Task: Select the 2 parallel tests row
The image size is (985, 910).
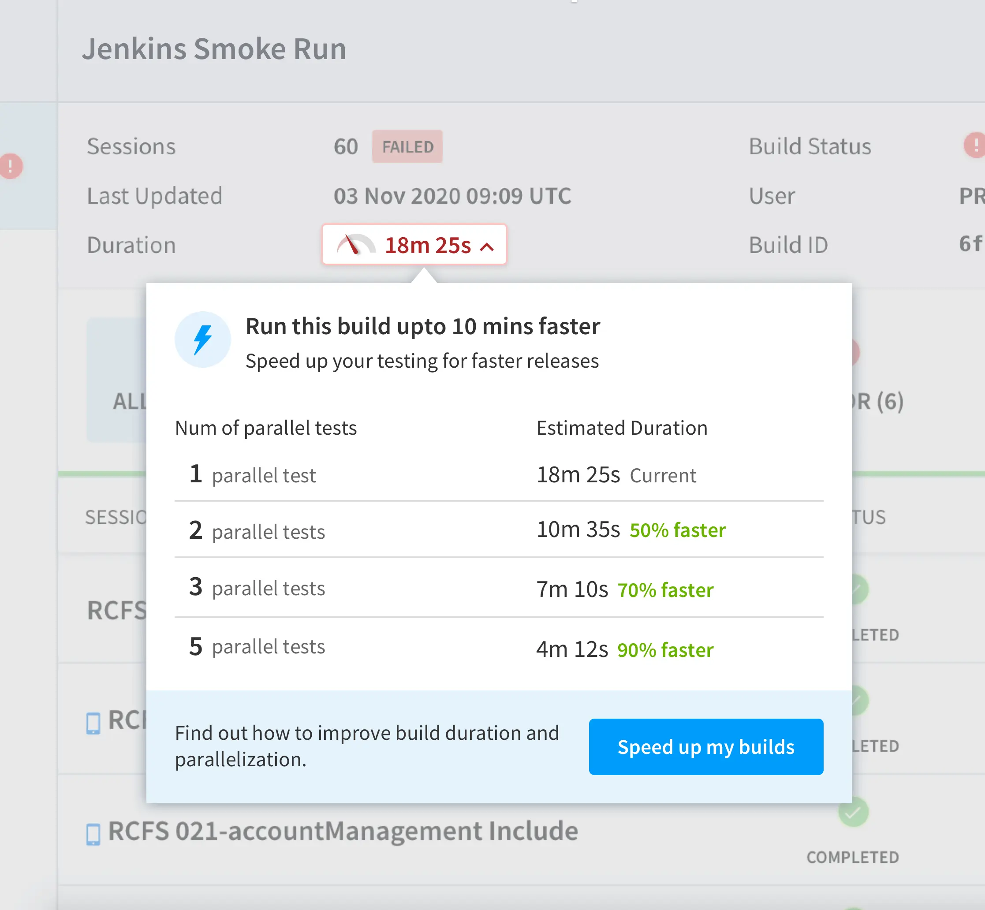Action: (x=498, y=530)
